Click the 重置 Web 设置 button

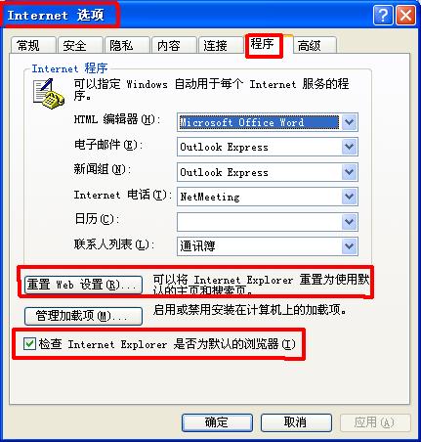click(x=83, y=285)
